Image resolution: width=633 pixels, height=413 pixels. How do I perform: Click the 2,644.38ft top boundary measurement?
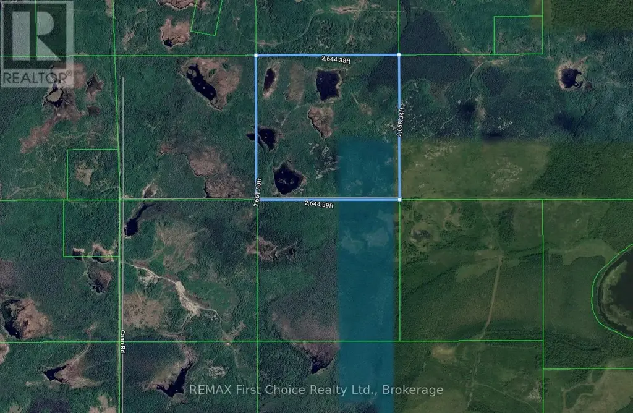[x=336, y=60]
